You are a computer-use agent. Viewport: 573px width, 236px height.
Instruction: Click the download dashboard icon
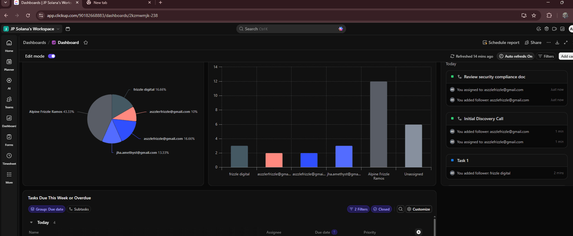tap(557, 43)
